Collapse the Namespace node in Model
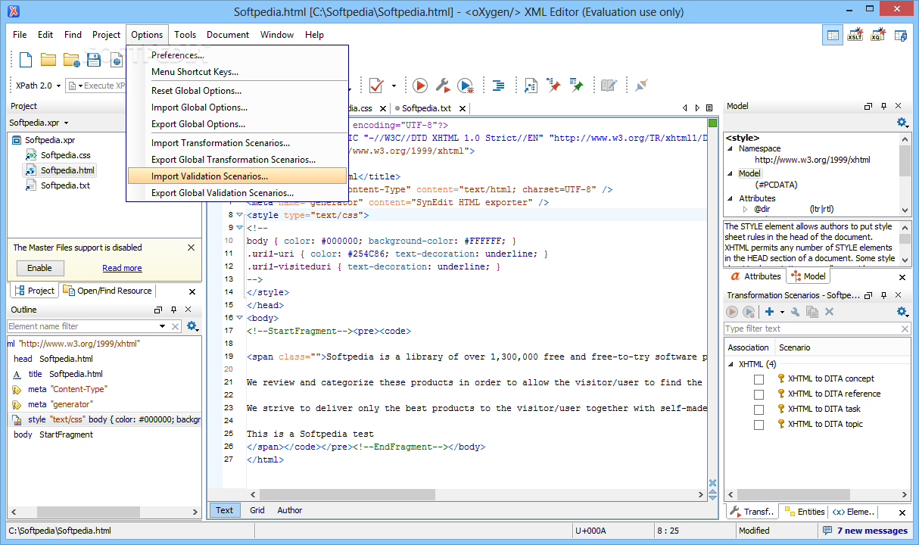The image size is (919, 545). [x=731, y=149]
